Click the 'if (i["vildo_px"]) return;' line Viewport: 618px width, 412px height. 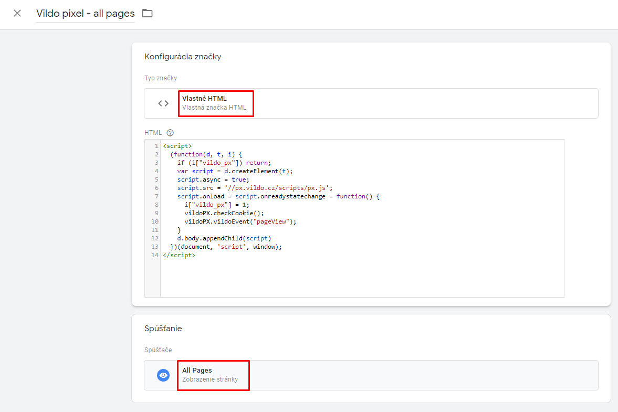224,163
